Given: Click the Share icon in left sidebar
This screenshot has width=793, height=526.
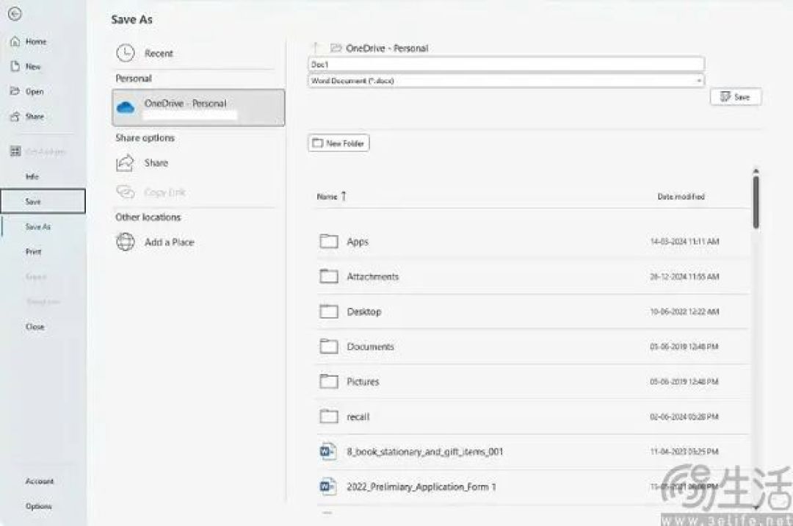Looking at the screenshot, I should (x=15, y=116).
